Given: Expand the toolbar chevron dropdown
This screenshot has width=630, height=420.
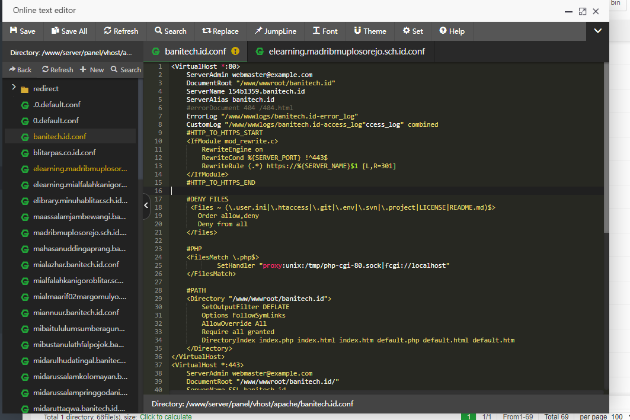Looking at the screenshot, I should (598, 31).
